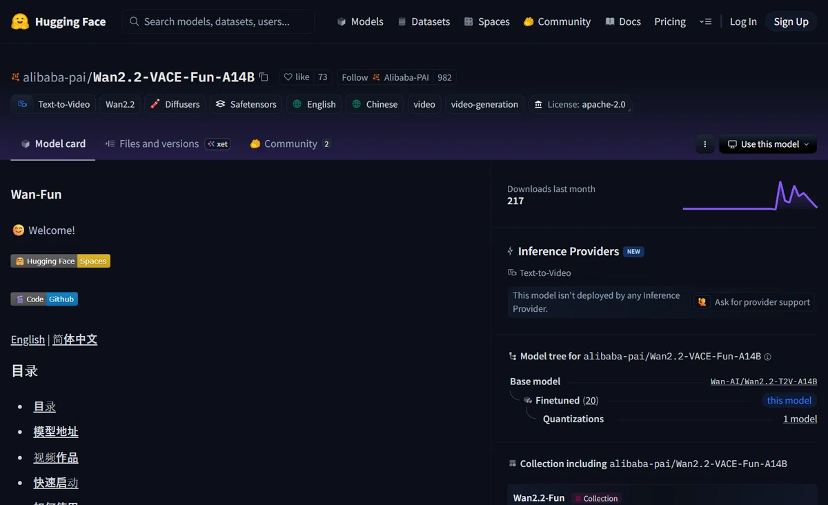
Task: Switch to the Model card tab
Action: click(x=53, y=143)
